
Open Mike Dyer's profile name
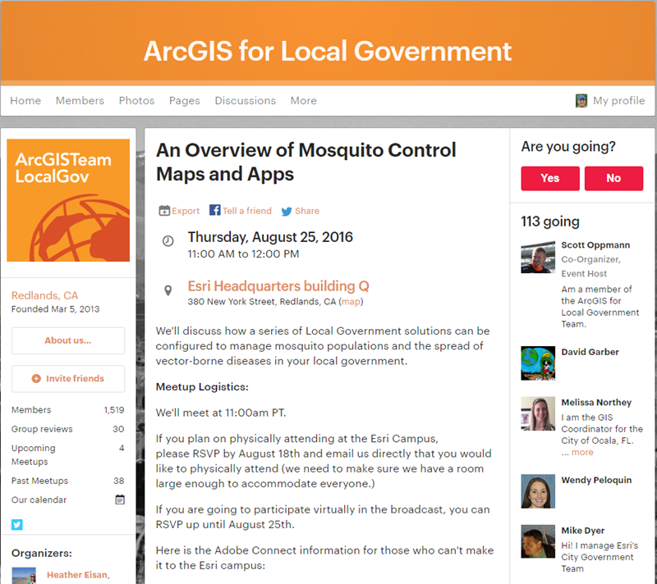click(583, 531)
